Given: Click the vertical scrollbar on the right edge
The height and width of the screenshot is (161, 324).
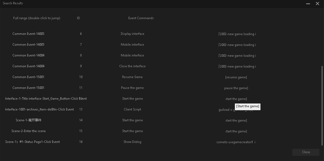Looking at the screenshot, I should click(x=322, y=105).
